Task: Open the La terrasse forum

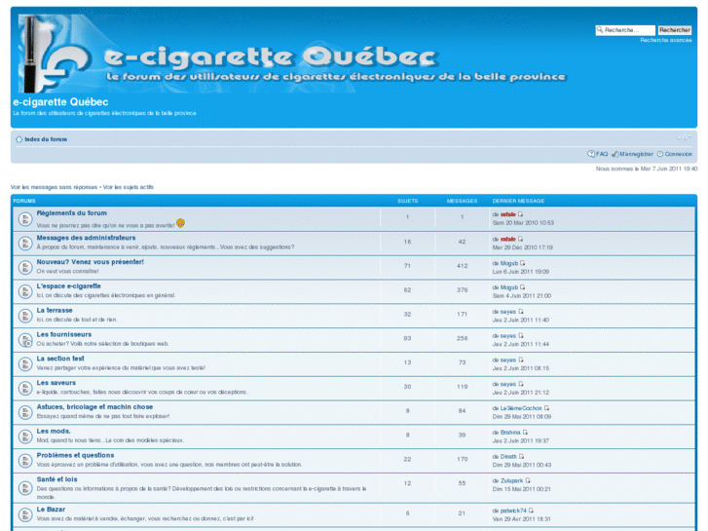Action: pos(55,310)
